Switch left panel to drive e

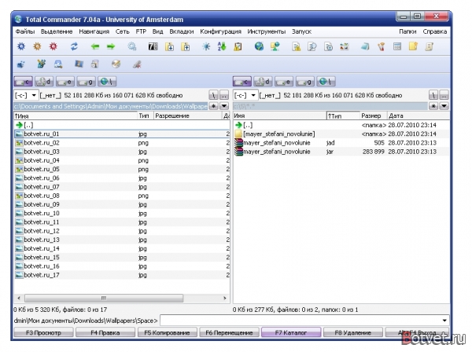tap(65, 82)
